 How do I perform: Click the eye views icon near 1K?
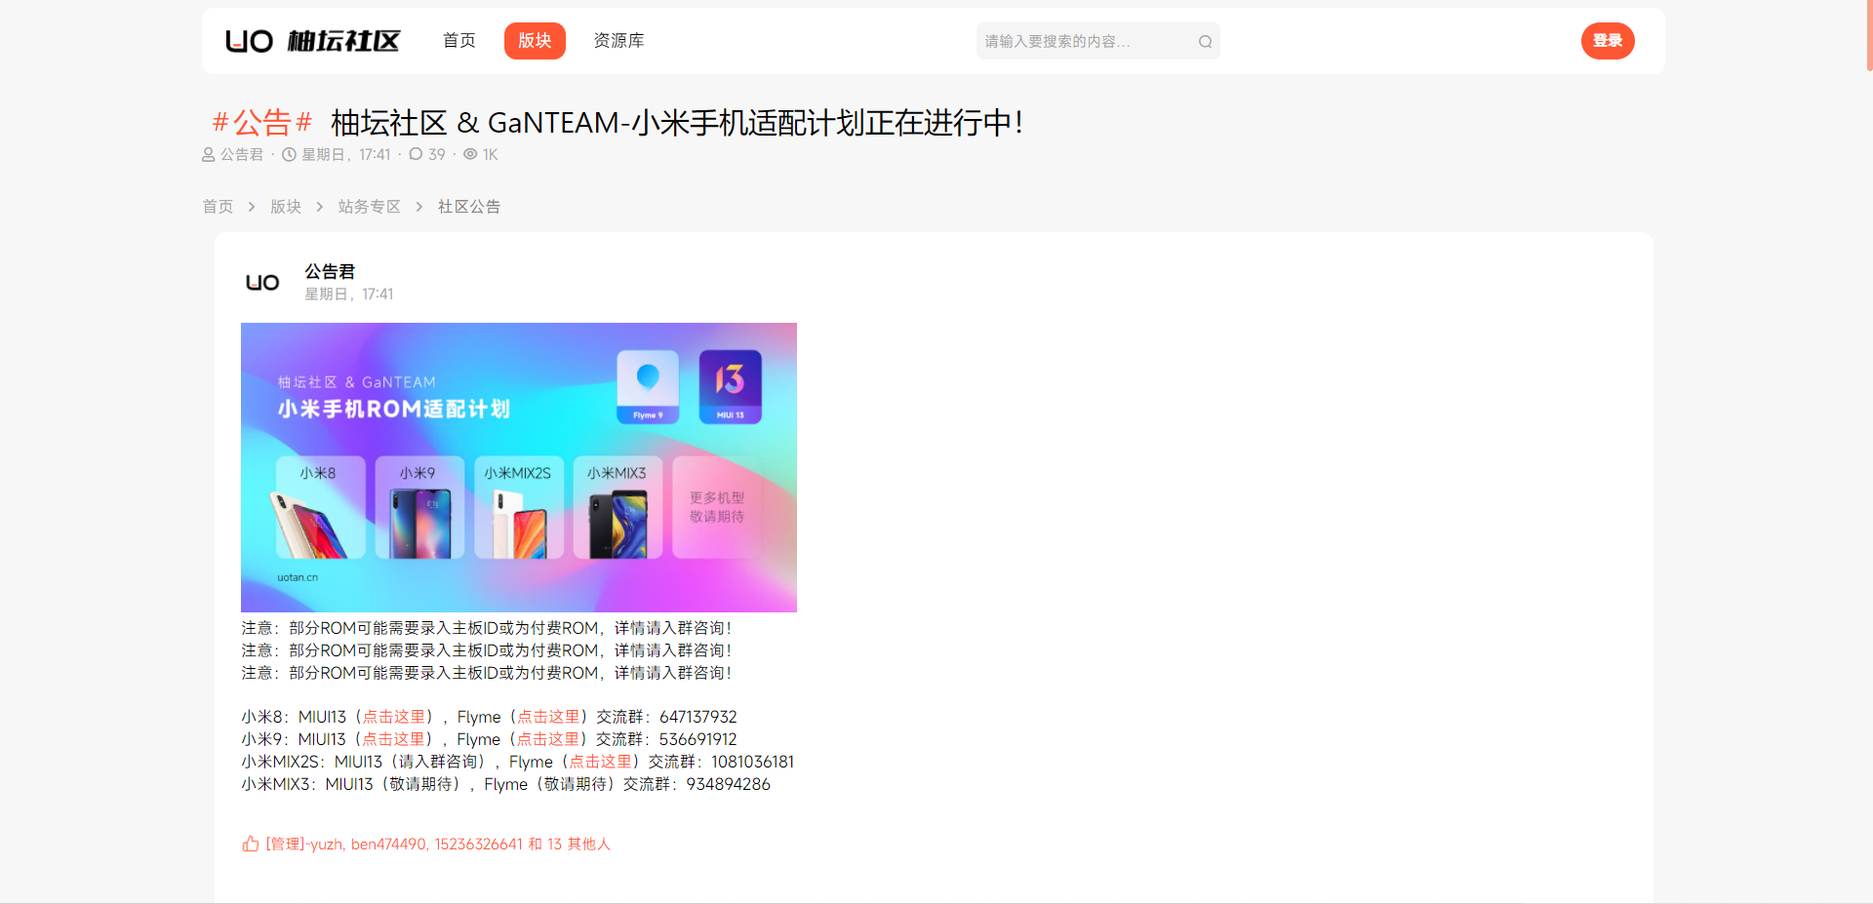point(470,154)
